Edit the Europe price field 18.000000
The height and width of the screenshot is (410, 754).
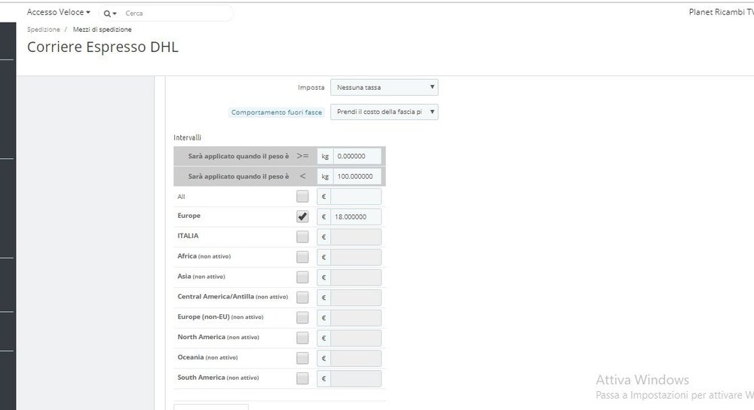[357, 217]
